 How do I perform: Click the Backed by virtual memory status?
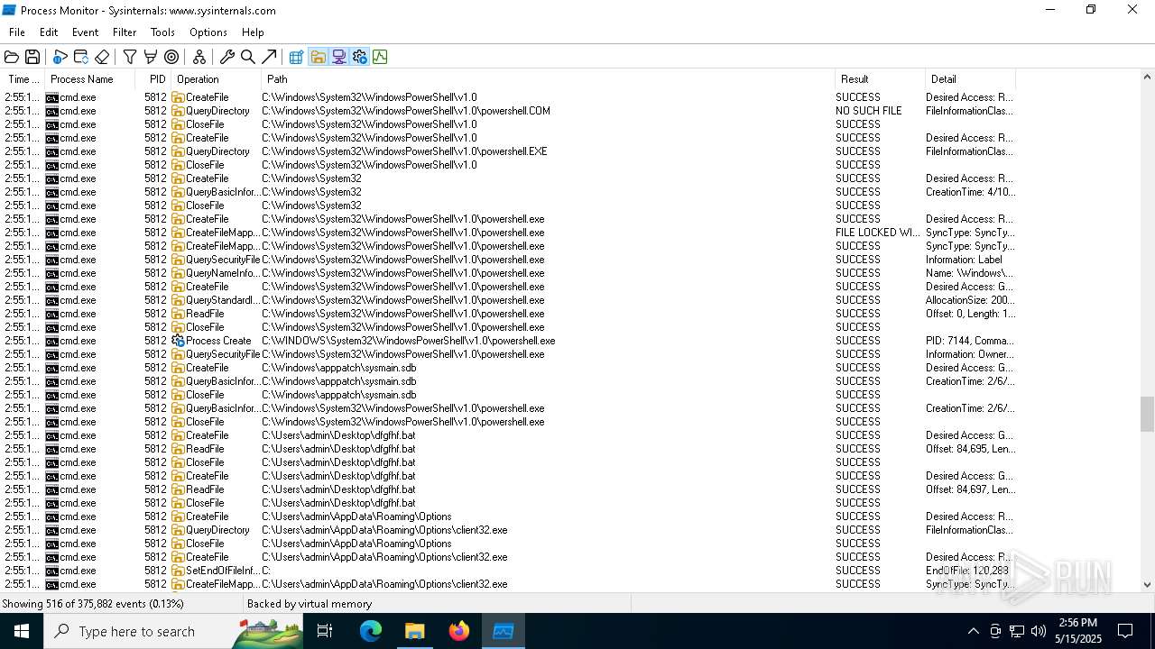click(x=310, y=604)
